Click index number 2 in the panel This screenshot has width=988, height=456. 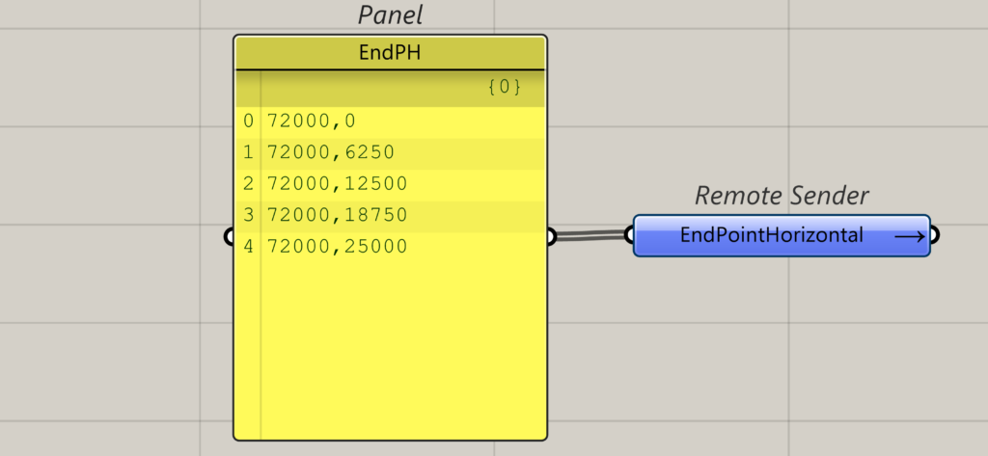[249, 183]
